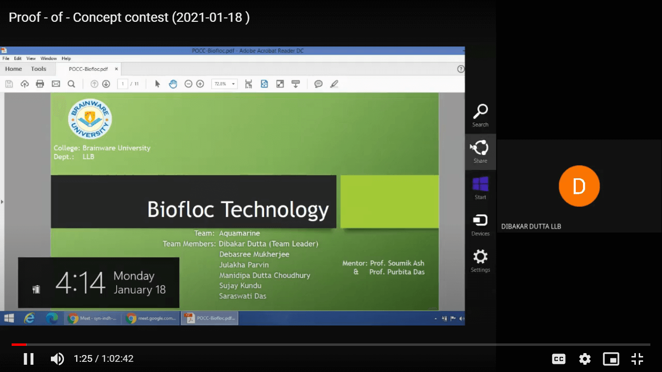Image resolution: width=662 pixels, height=372 pixels.
Task: Exit full screen mode
Action: (637, 359)
